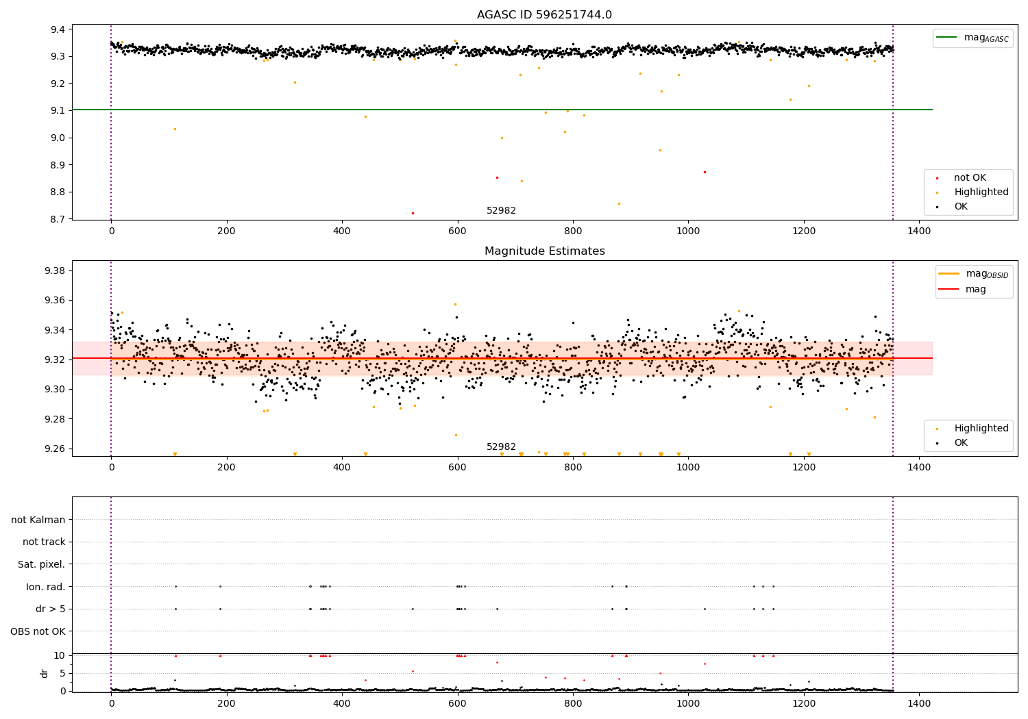Click the 'OK' entry in Magnitude Estimates legend

[x=961, y=442]
